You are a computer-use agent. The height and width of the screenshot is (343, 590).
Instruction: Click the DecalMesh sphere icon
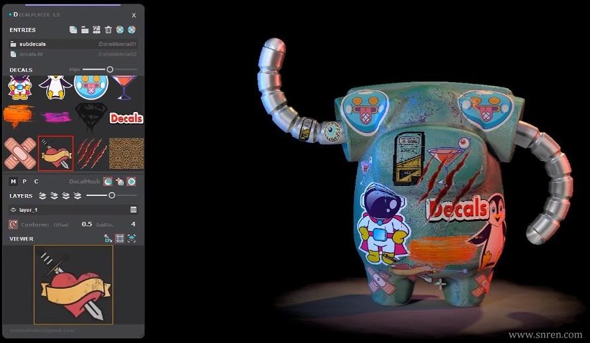(x=108, y=181)
